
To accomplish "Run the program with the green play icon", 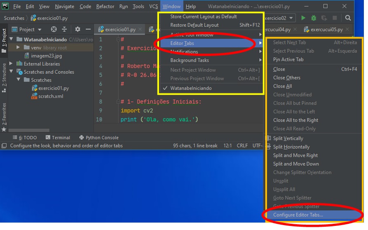I will [303, 18].
